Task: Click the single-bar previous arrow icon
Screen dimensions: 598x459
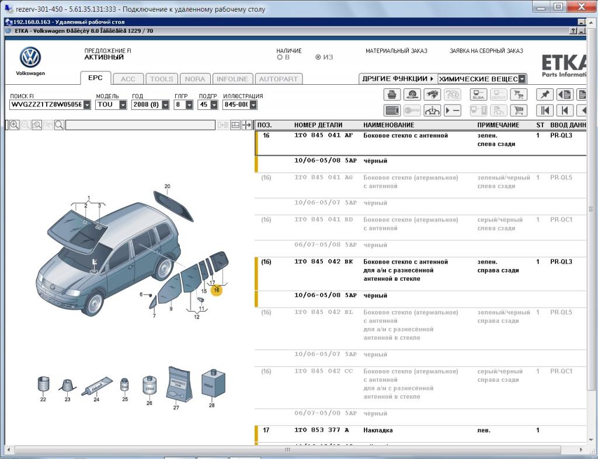Action: point(565,111)
